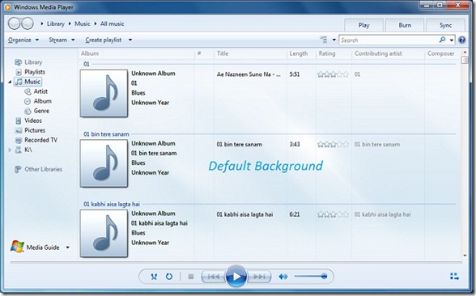Click the 01 group header
Image resolution: width=476 pixels, height=296 pixels.
tap(87, 64)
